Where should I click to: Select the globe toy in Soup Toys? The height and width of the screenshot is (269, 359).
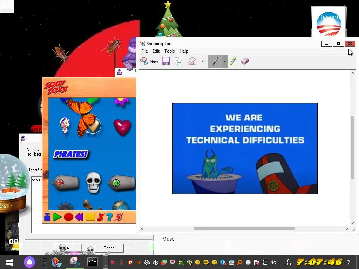[x=121, y=205]
